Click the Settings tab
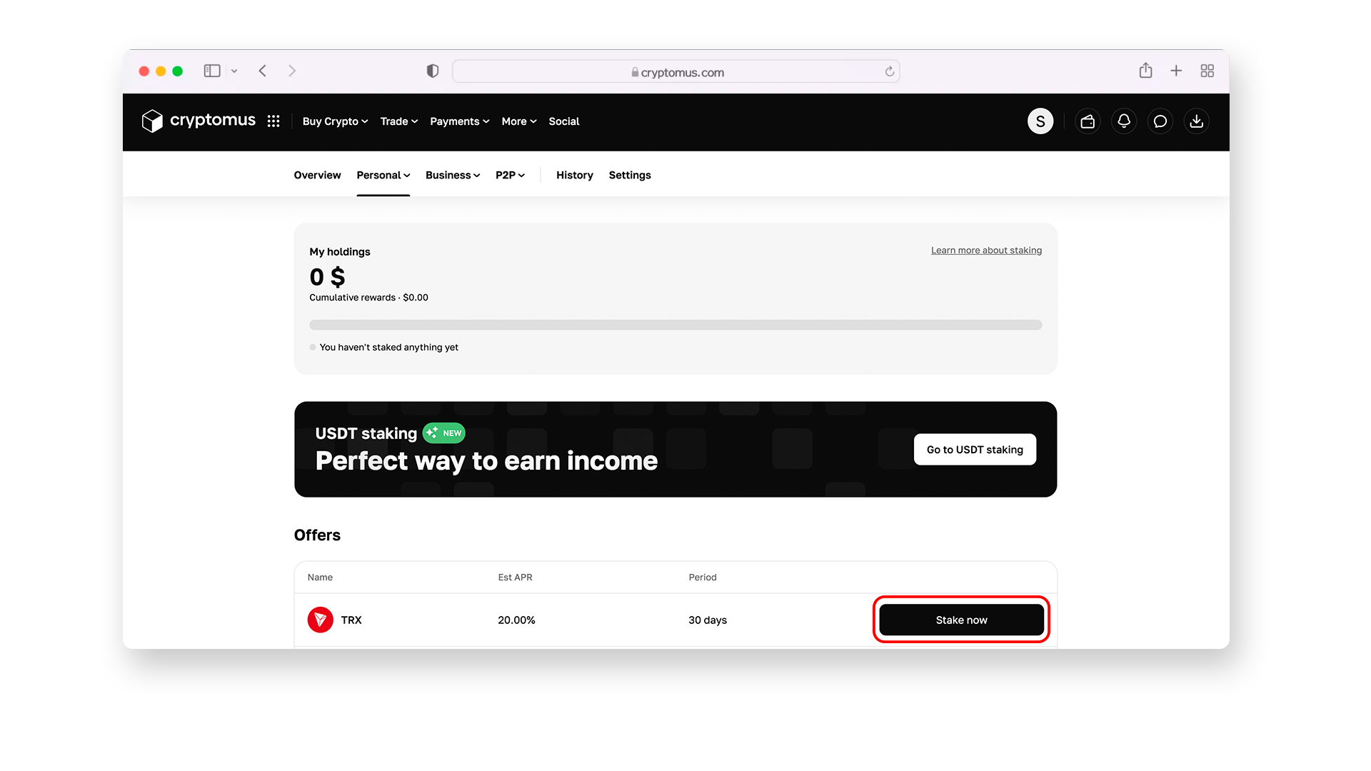Screen dimensions: 1371x771 point(629,175)
